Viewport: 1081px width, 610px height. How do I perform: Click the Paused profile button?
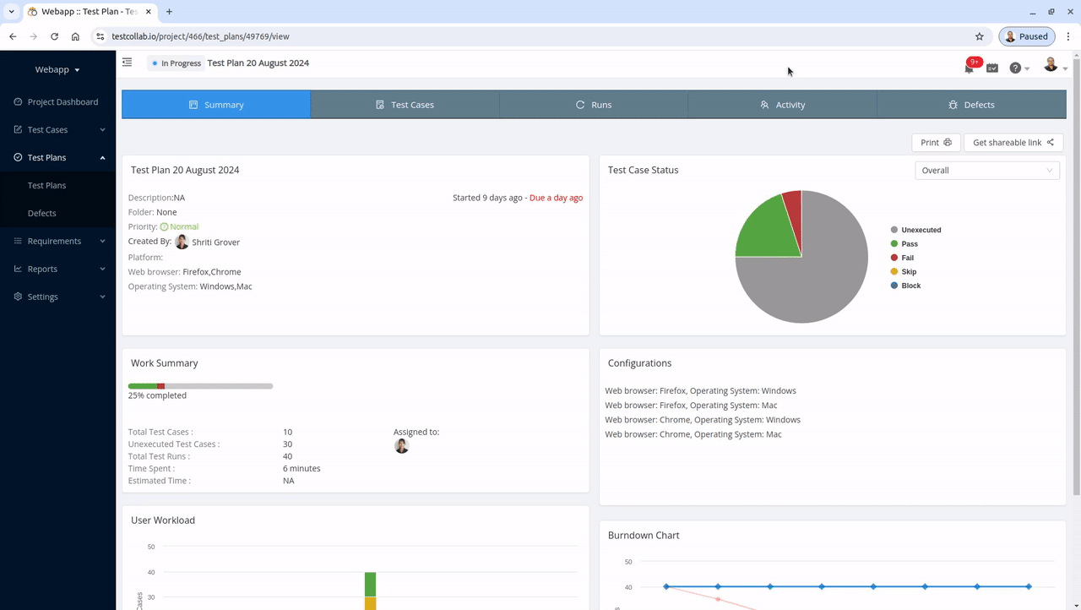(1026, 36)
